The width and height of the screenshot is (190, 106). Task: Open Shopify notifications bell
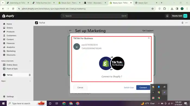167,16
